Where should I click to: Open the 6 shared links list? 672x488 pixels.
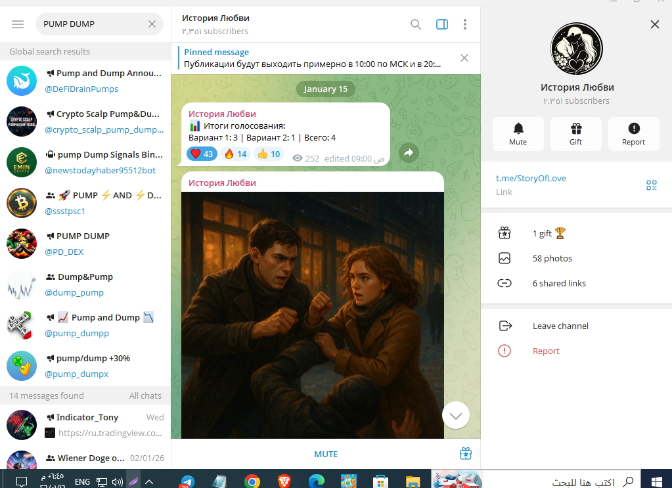pos(577,283)
